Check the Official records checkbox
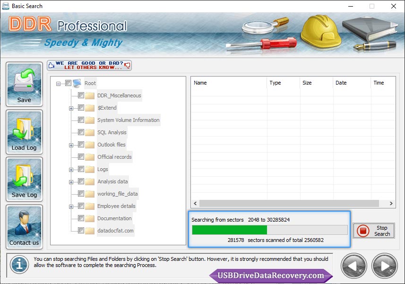The image size is (405, 284). [x=81, y=157]
